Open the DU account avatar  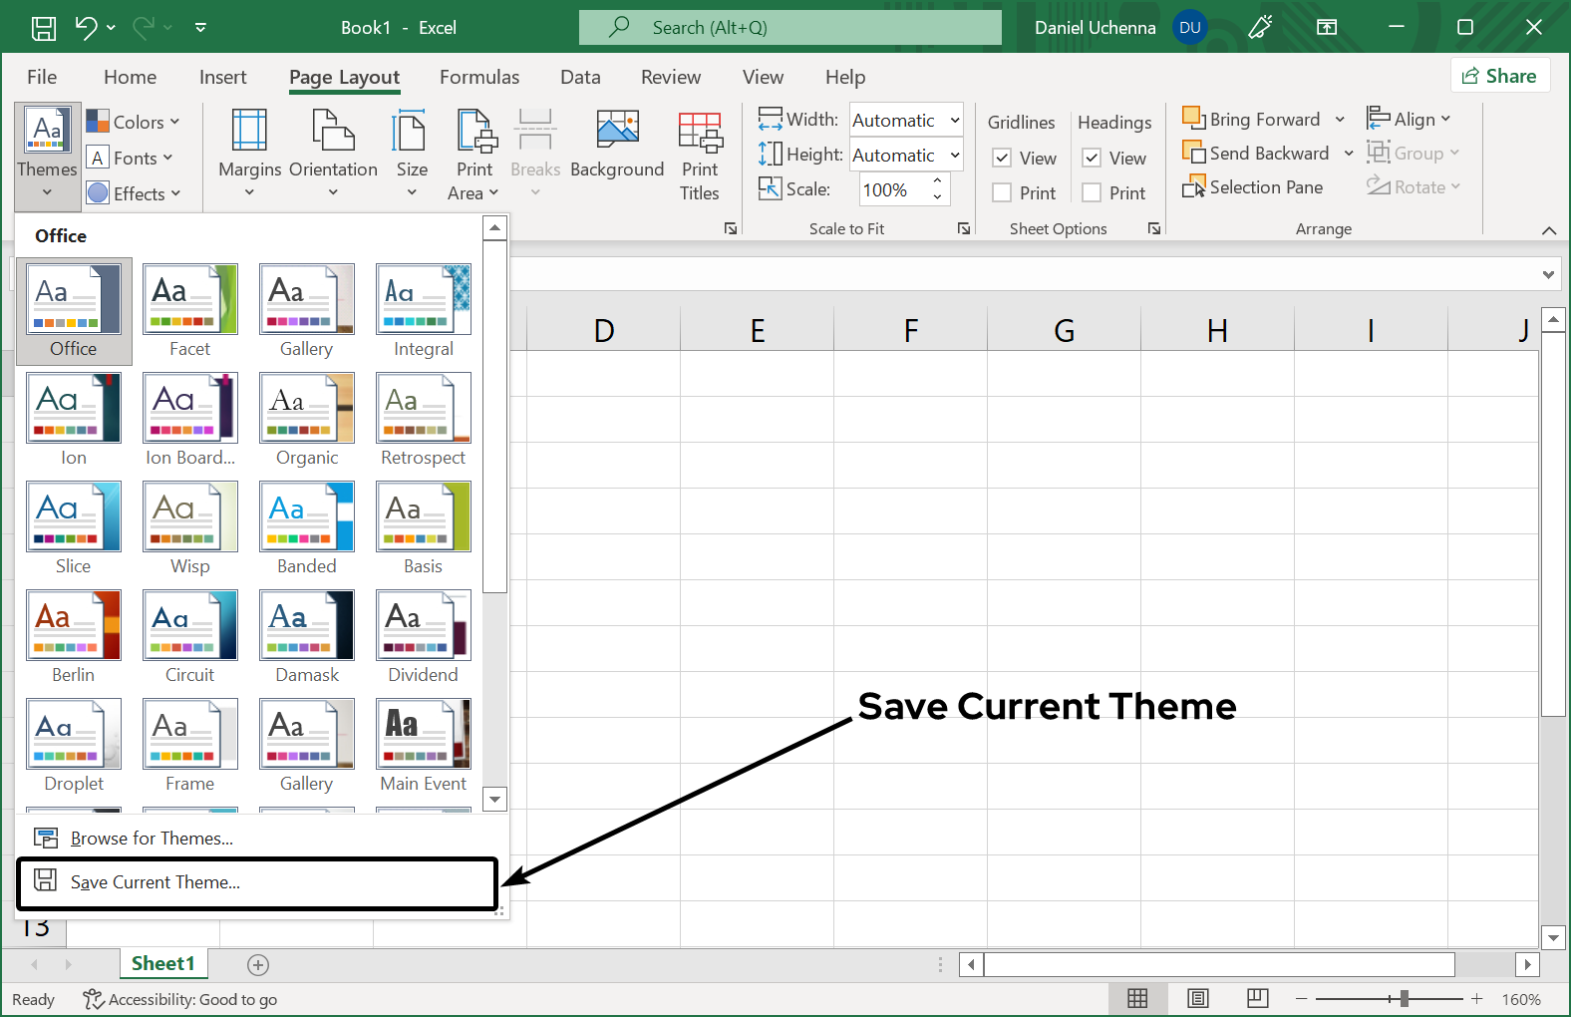(x=1190, y=28)
